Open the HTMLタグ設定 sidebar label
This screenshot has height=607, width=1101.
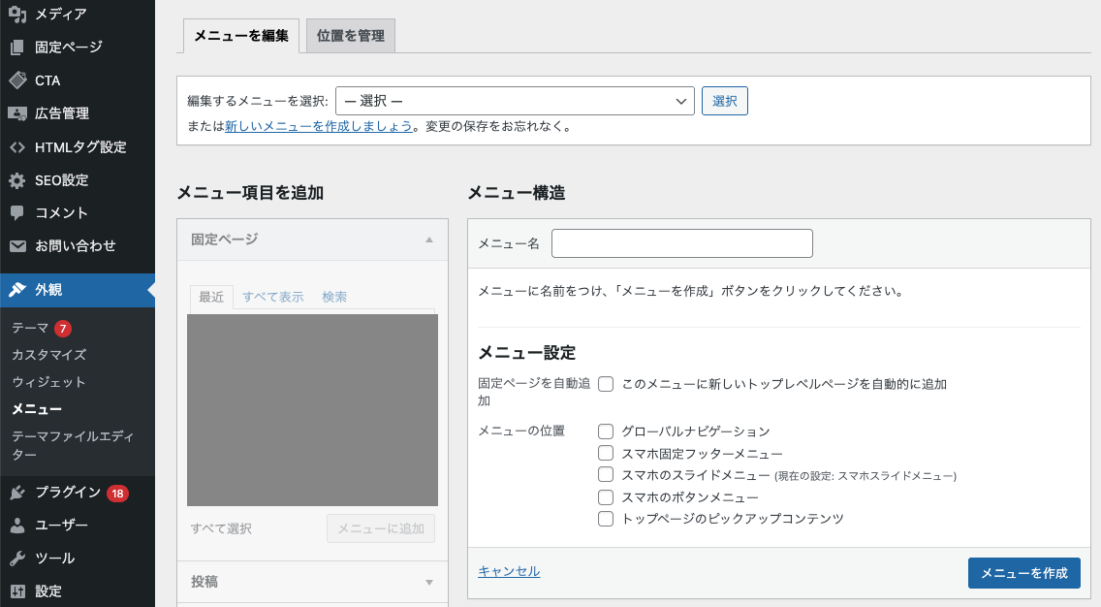80,146
